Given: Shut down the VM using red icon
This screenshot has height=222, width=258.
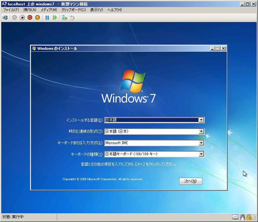Looking at the screenshot, I should point(30,18).
